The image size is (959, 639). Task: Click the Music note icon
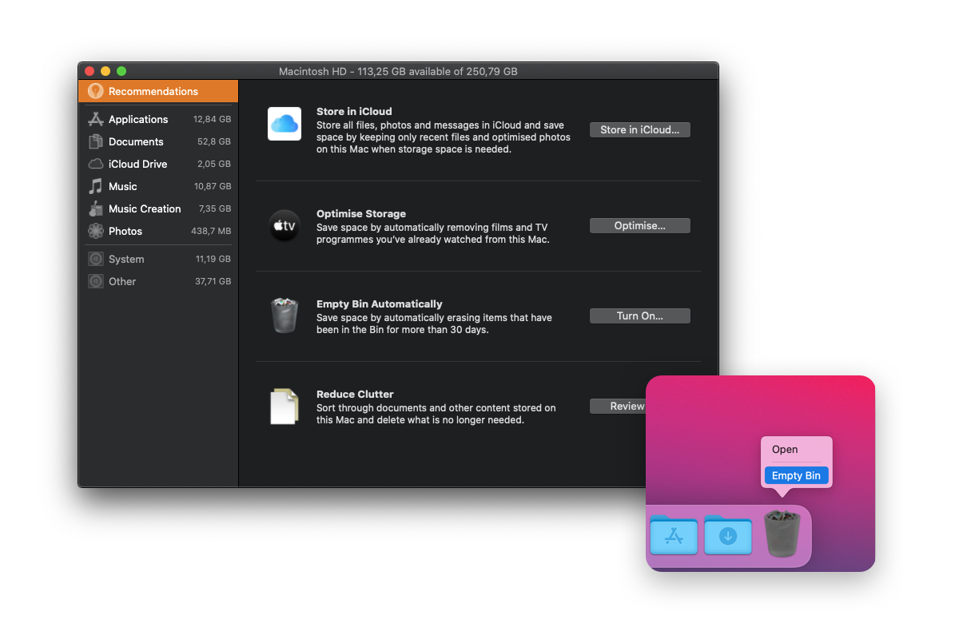(x=96, y=186)
